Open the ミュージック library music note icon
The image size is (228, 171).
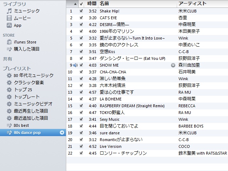(9, 11)
